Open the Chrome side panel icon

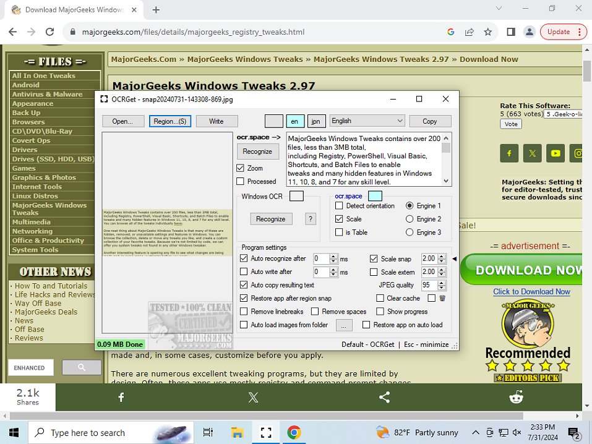coord(511,32)
